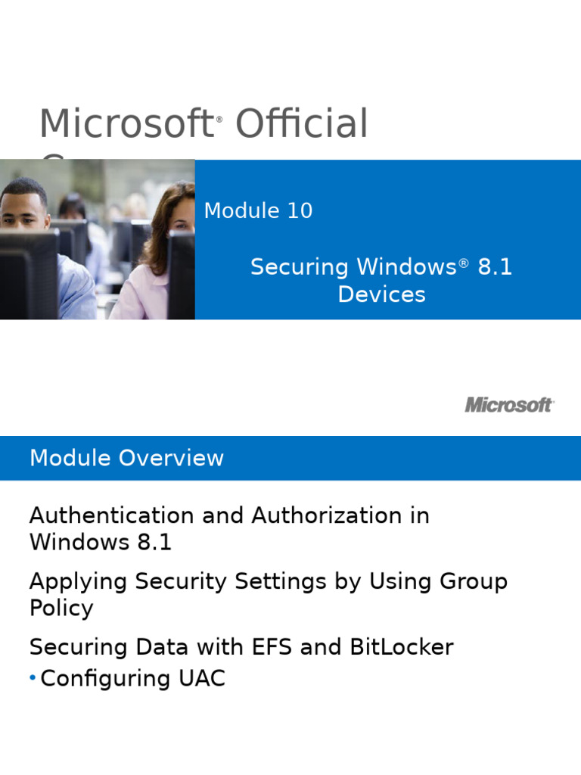Image resolution: width=581 pixels, height=775 pixels.
Task: Click the word "Devices" in the blue banner
Action: (381, 294)
